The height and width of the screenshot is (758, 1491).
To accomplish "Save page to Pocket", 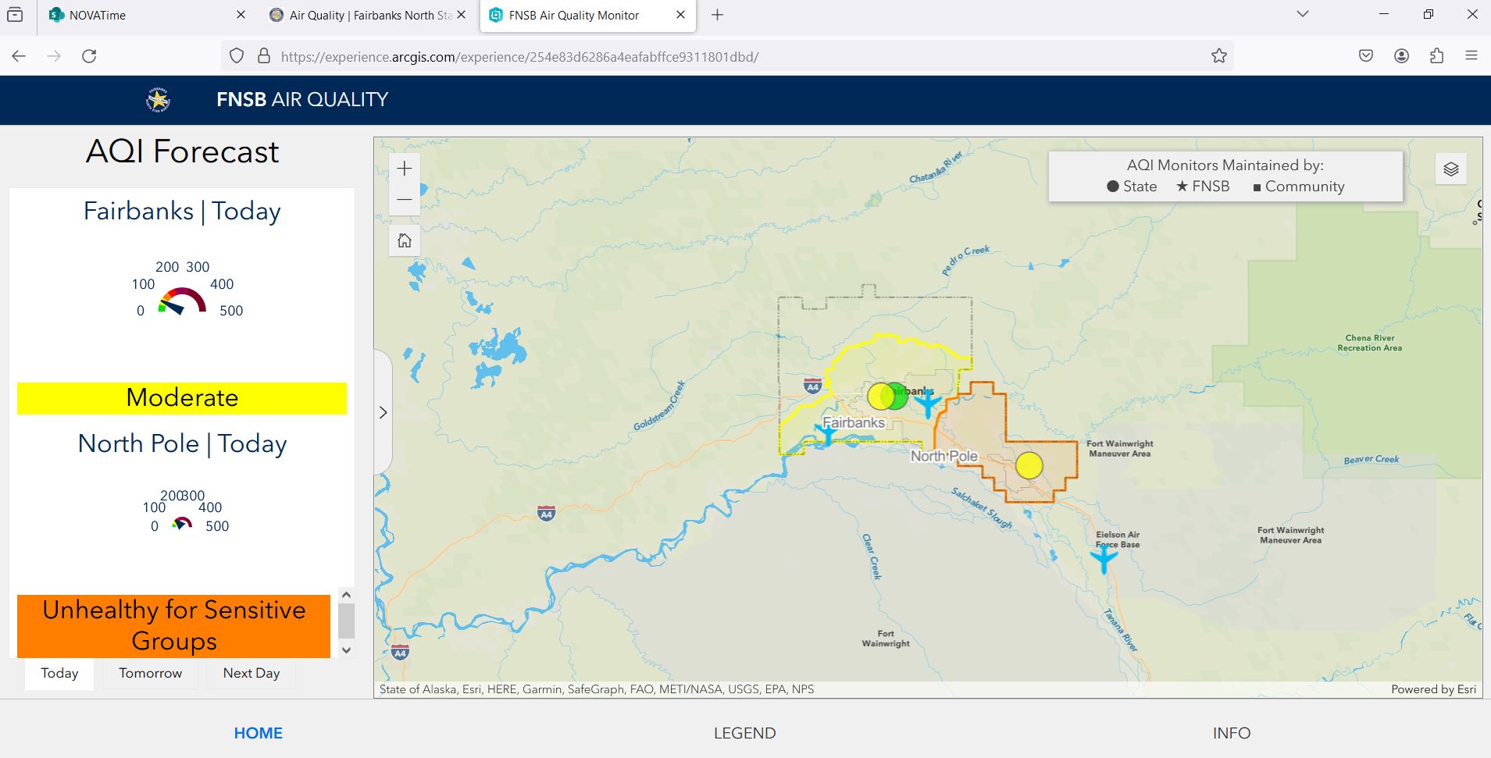I will tap(1366, 56).
